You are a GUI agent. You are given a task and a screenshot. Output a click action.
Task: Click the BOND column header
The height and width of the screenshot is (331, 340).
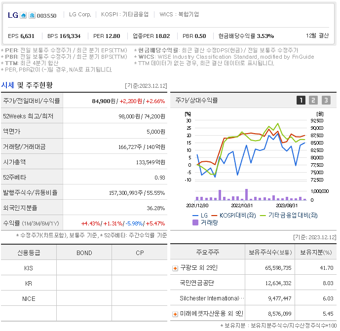click(x=84, y=253)
